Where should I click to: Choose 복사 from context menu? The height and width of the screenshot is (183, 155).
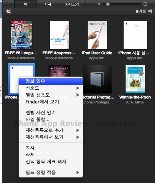click(51, 148)
